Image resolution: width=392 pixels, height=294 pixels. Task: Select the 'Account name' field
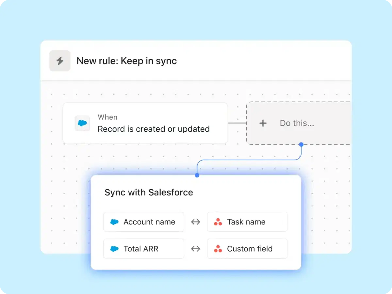click(144, 222)
